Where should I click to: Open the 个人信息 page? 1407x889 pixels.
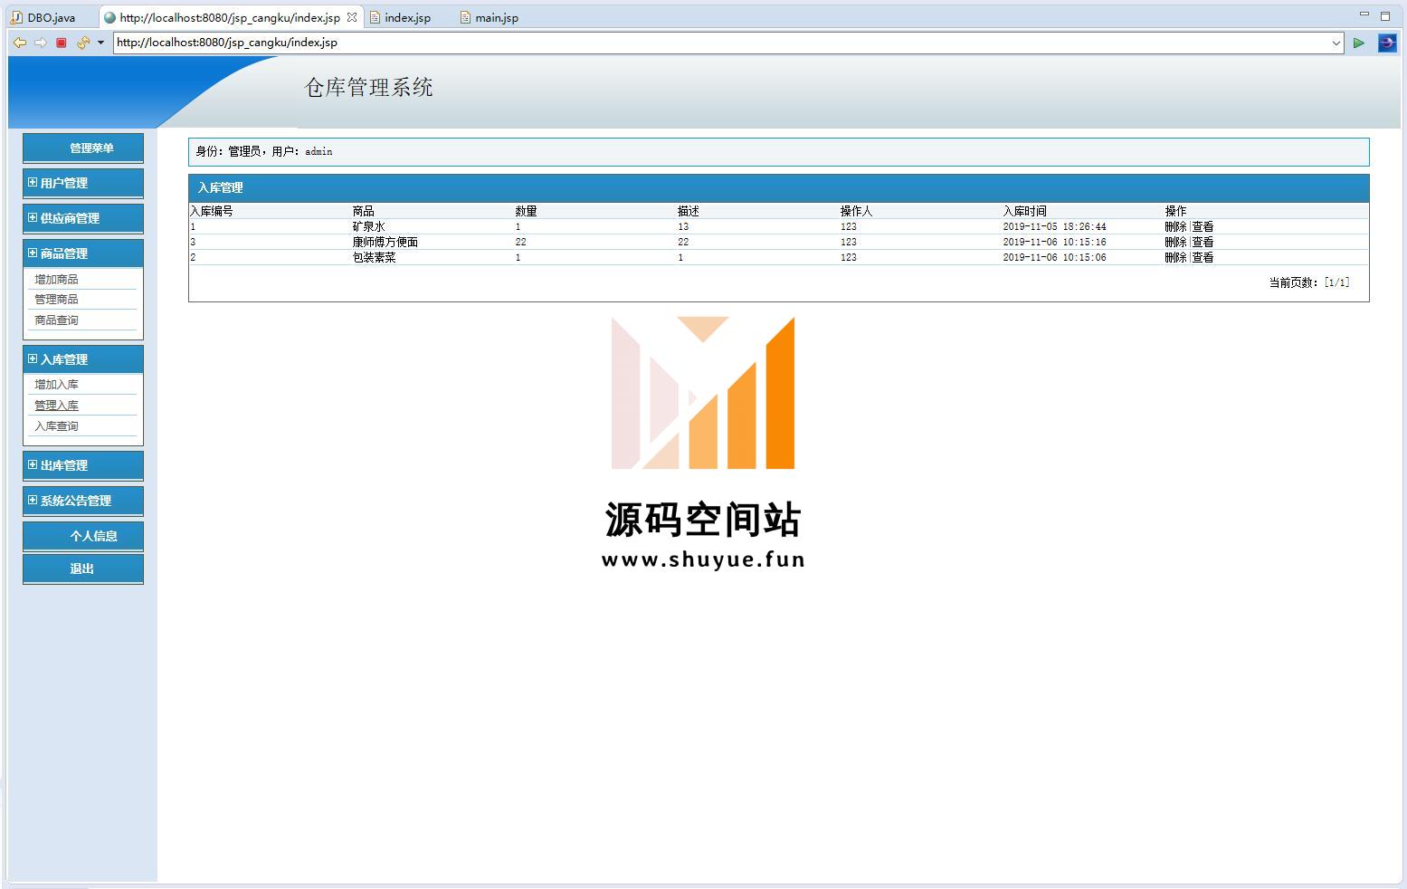tap(83, 536)
